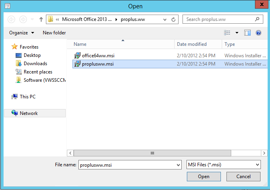Viewport: 270px width, 190px height.
Task: Click the Recent places icon
Action: coord(19,71)
